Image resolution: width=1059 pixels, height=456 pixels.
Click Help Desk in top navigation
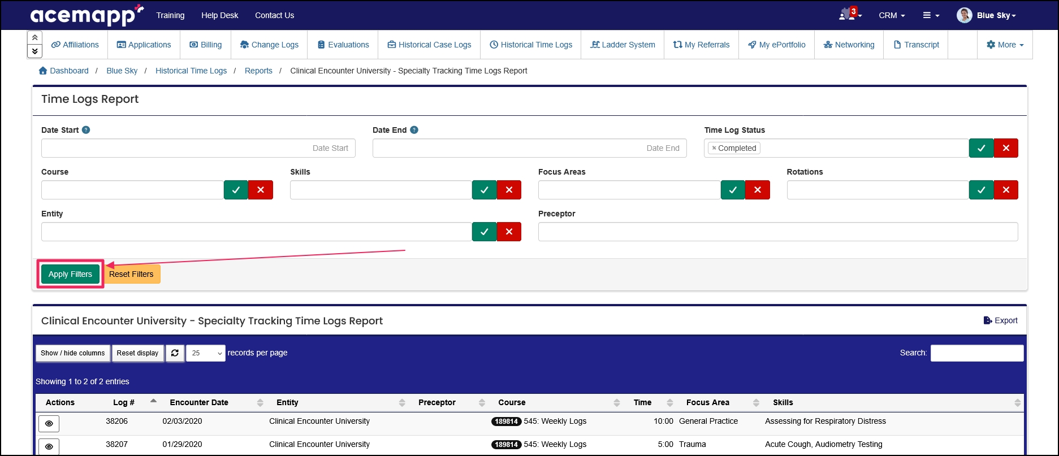click(220, 15)
